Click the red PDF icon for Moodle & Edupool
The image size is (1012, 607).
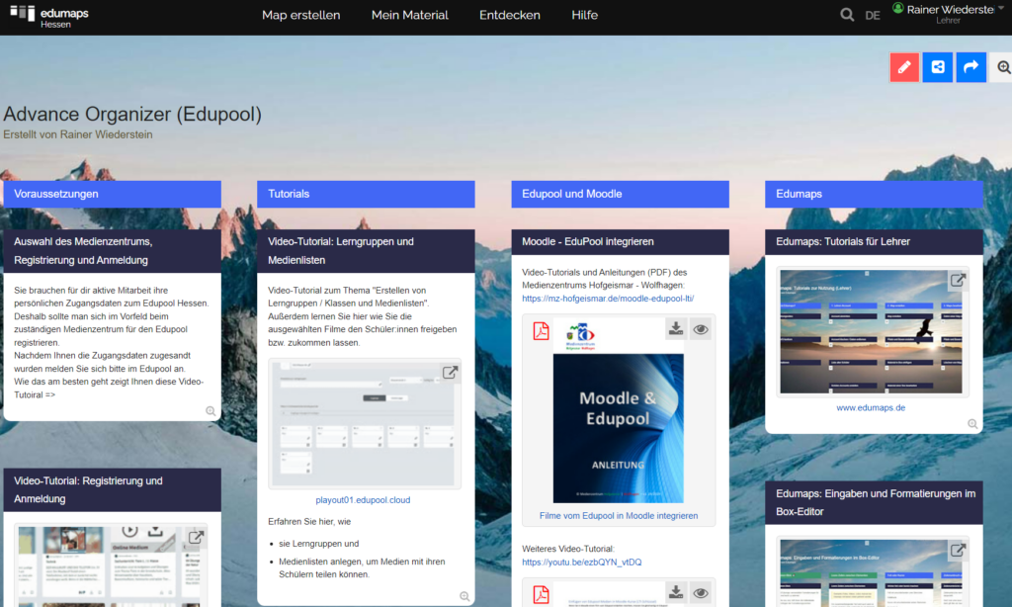pos(542,328)
